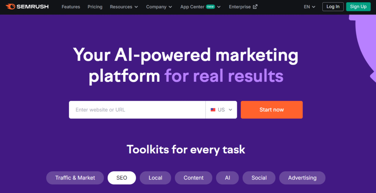
Task: Switch to the Local toolkit tab
Action: pyautogui.click(x=155, y=178)
